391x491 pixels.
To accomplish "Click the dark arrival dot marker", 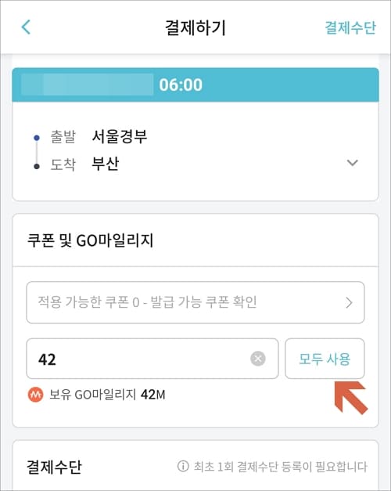I will [37, 166].
